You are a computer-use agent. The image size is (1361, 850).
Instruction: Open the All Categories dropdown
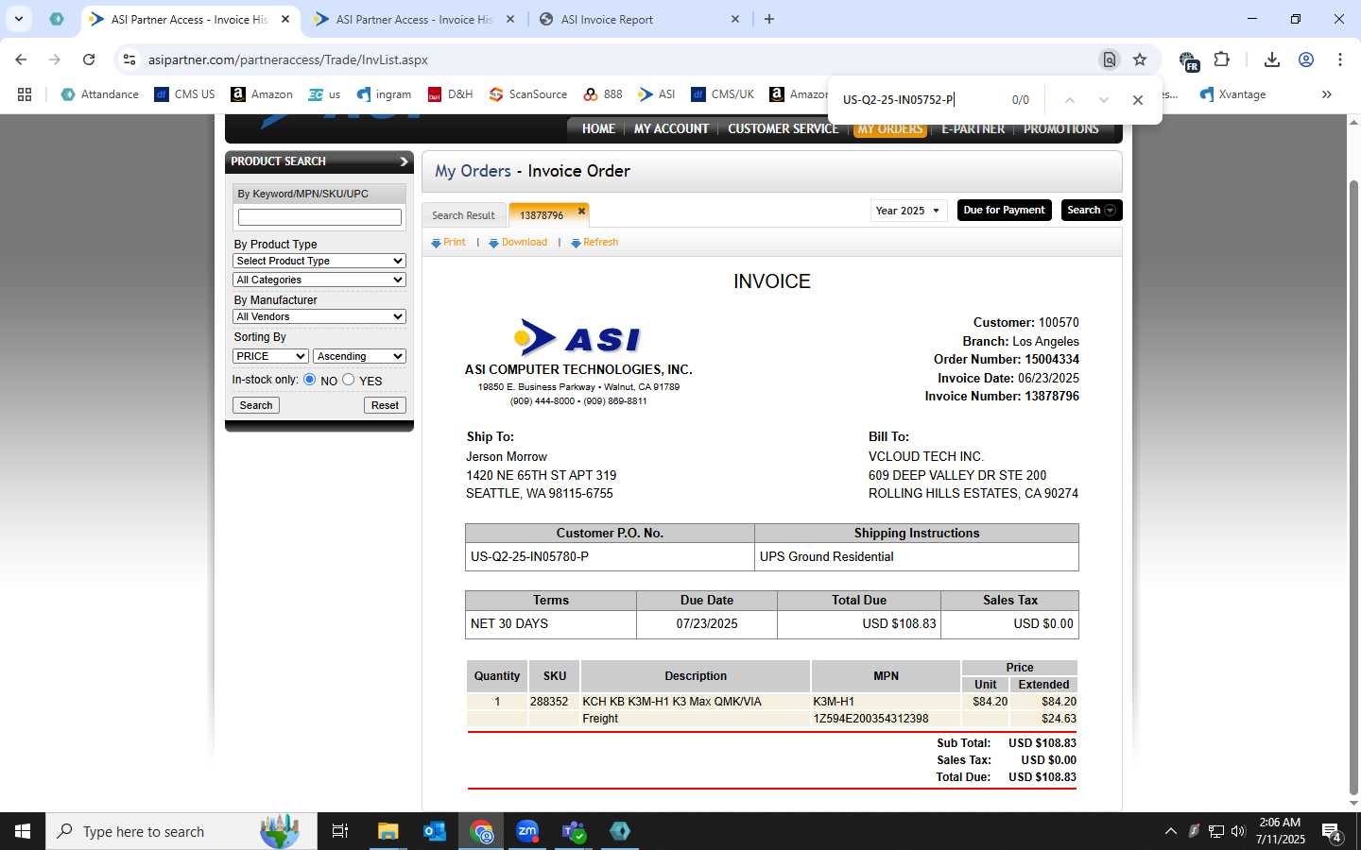(319, 280)
